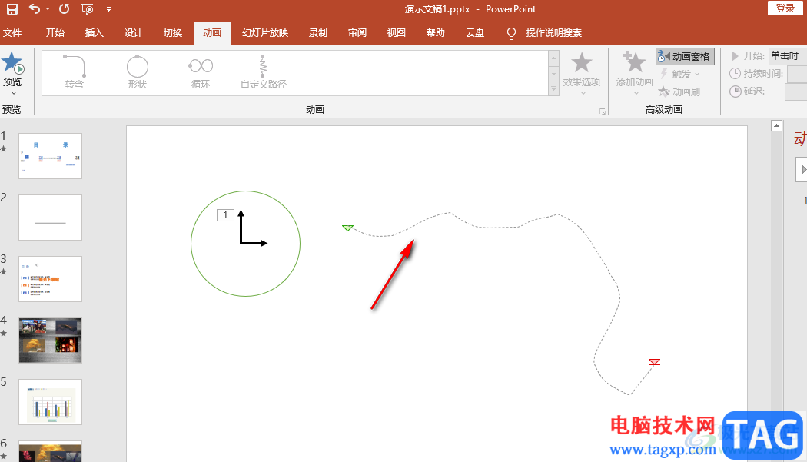Click the 登录 sign-in button
This screenshot has height=462, width=807.
(x=785, y=8)
